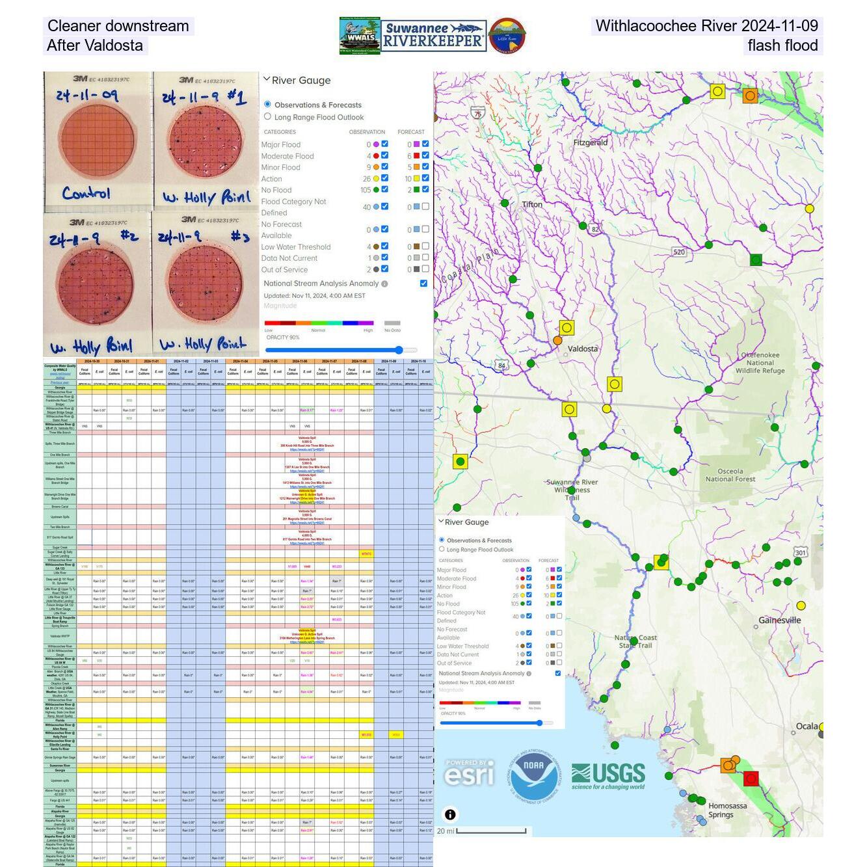Click the 2024-11-06 column header in spreadsheet

pyautogui.click(x=299, y=361)
